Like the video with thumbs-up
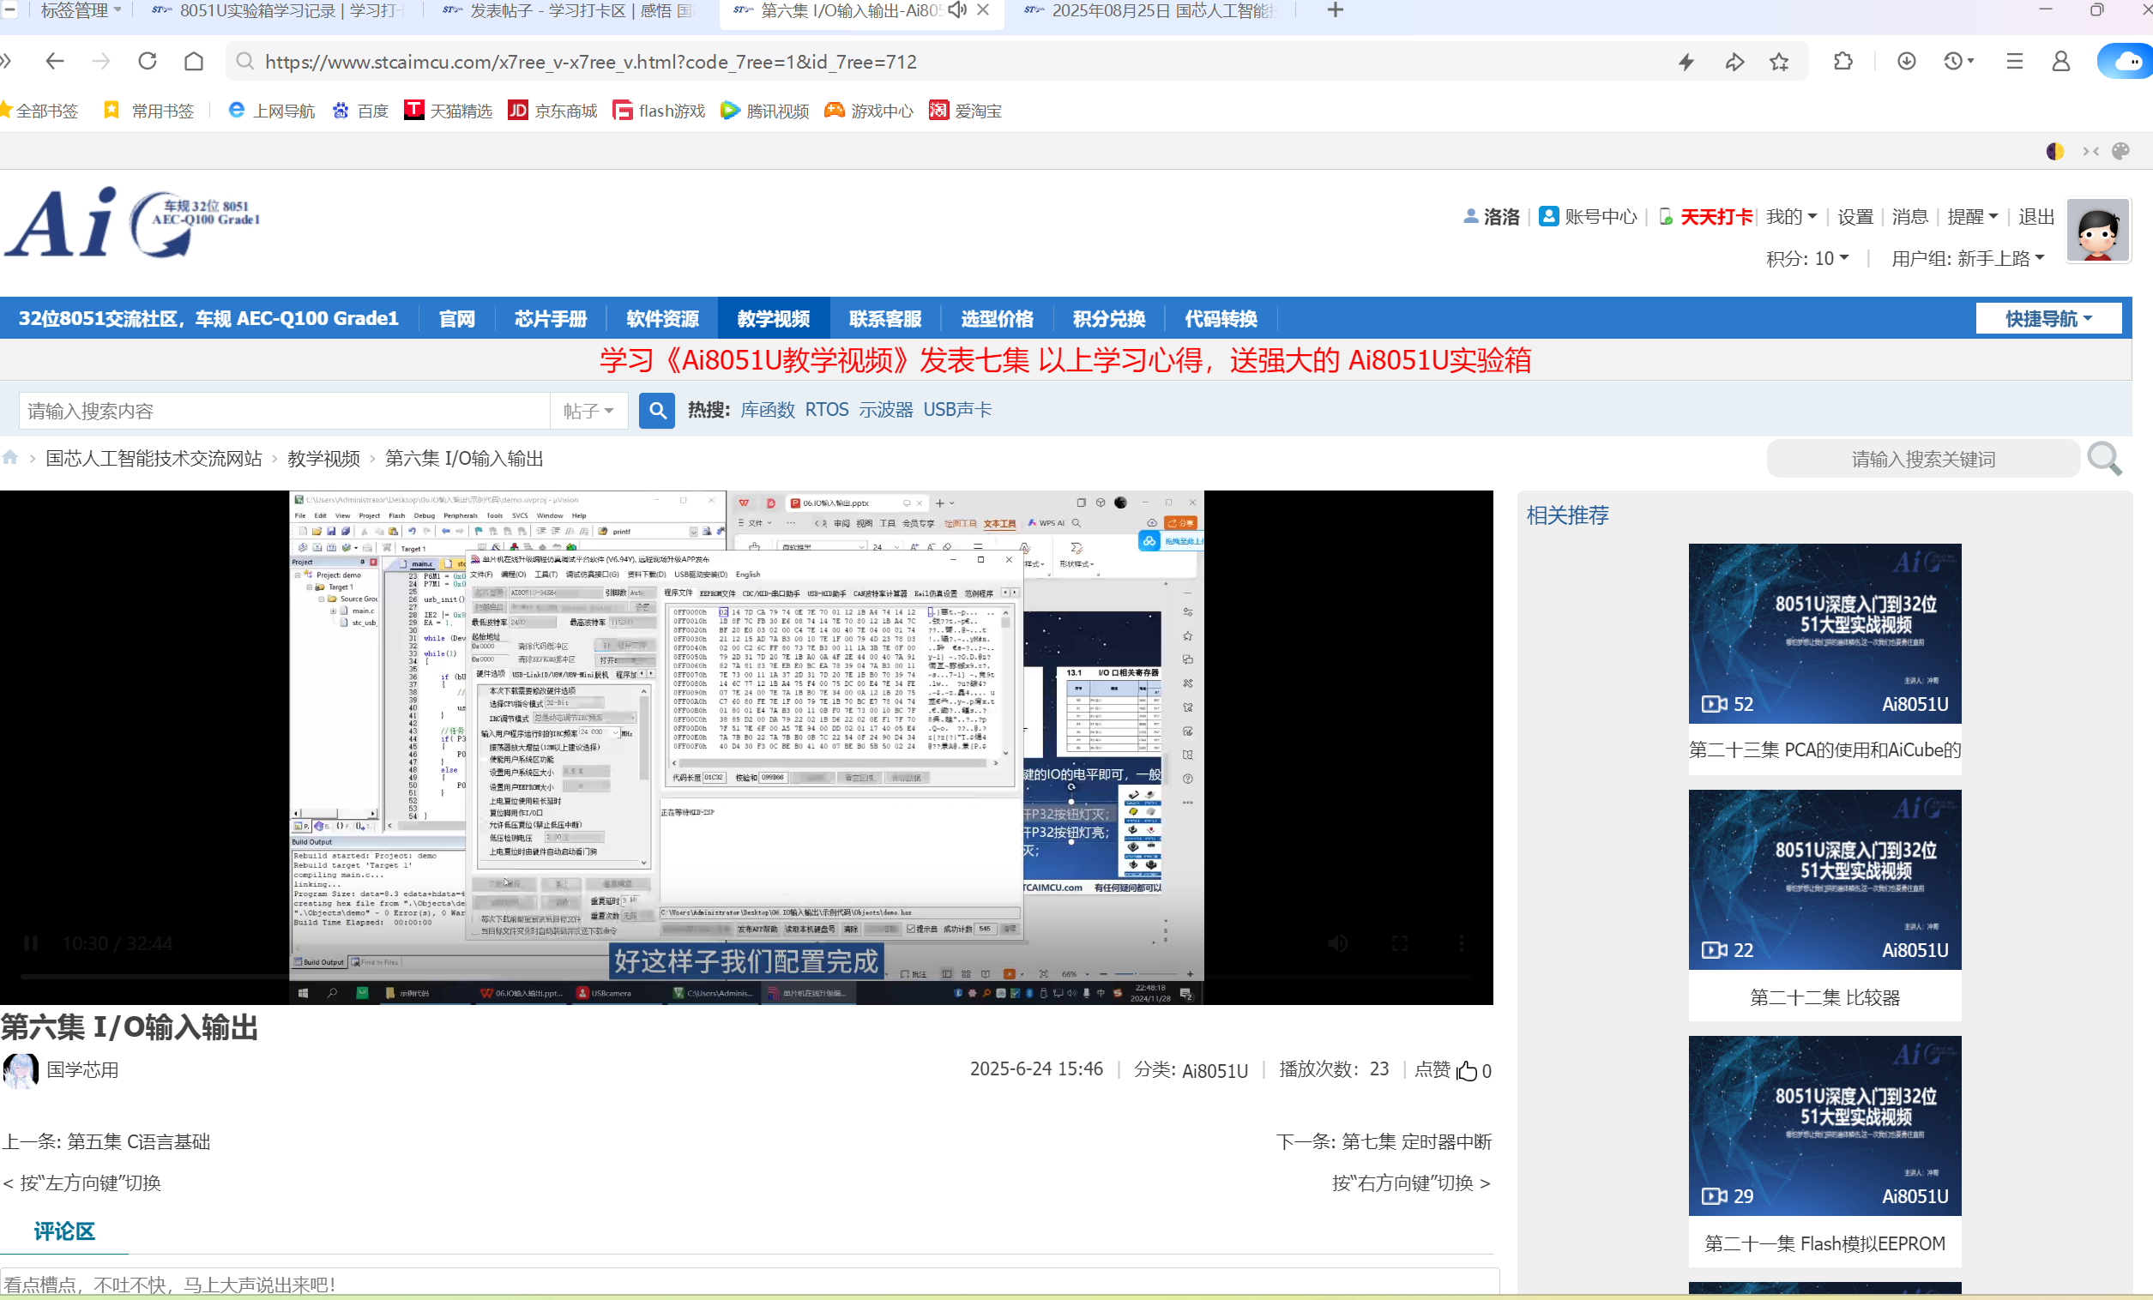 coord(1467,1071)
